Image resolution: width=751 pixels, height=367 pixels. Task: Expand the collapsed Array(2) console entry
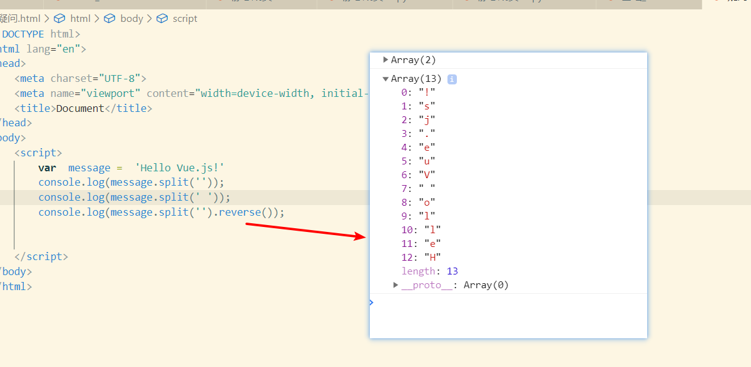386,60
